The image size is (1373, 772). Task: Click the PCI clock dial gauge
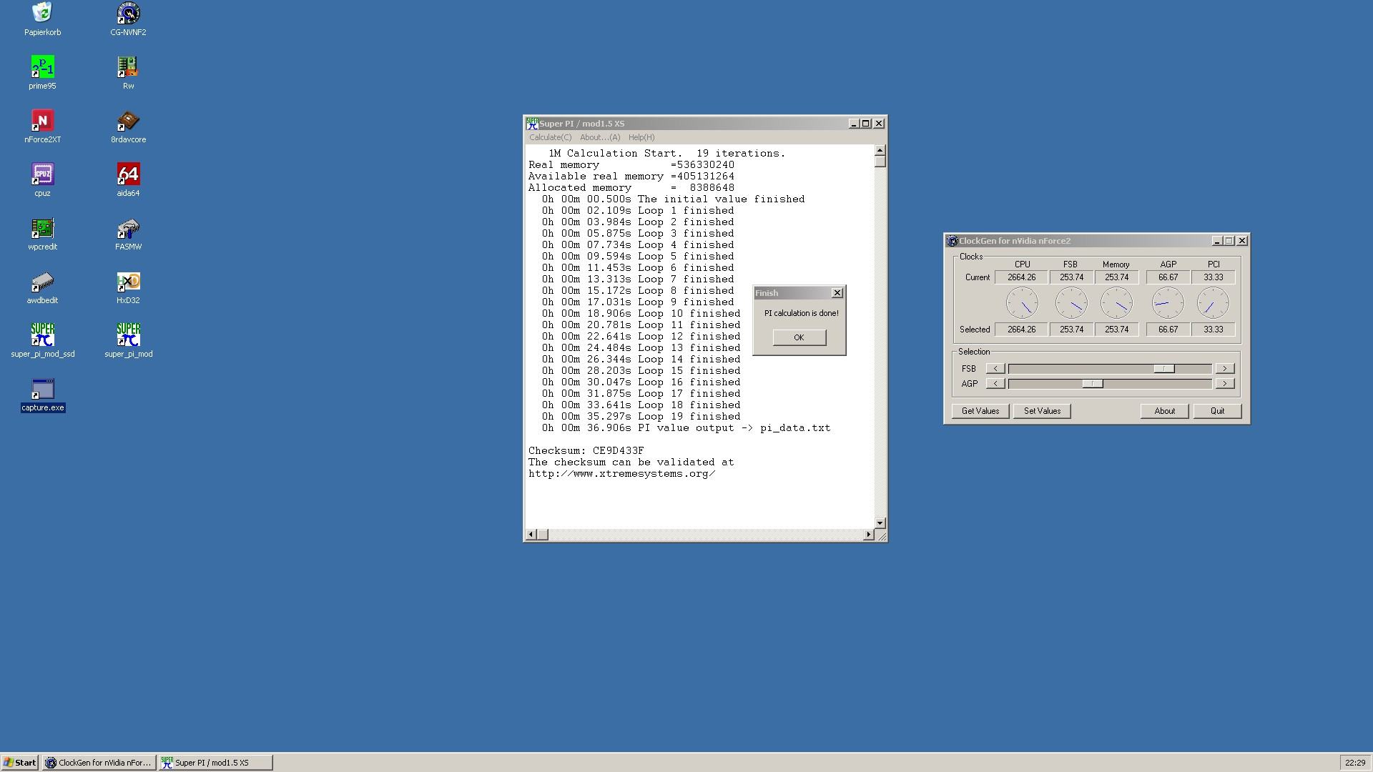click(1213, 303)
